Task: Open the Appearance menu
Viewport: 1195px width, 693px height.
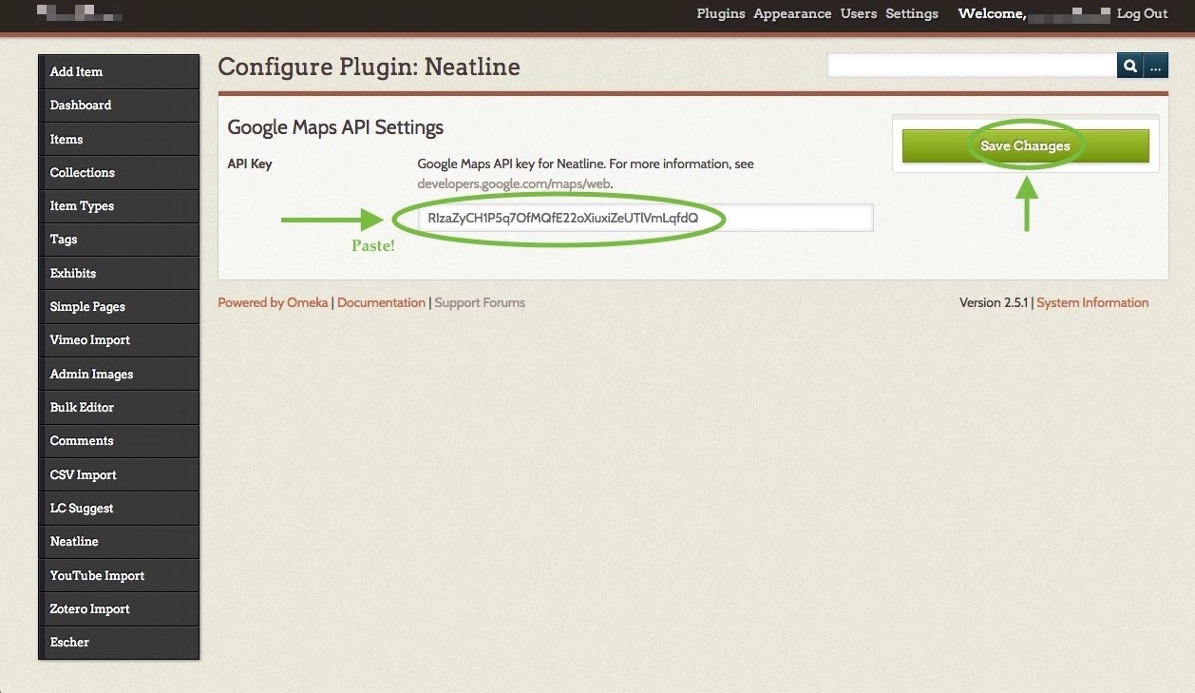Action: [792, 13]
